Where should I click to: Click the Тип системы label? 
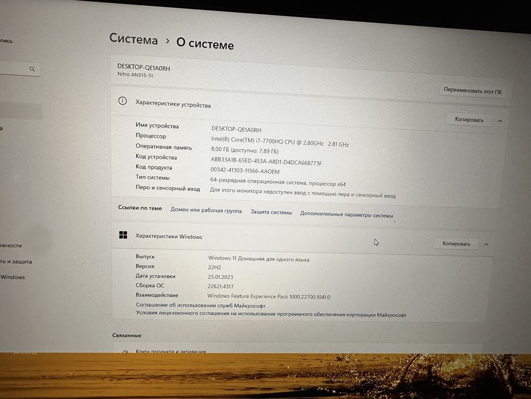pos(153,177)
